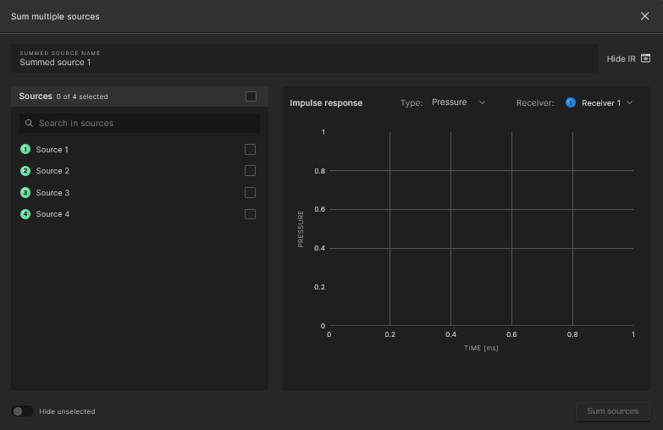Focus the Search in sources field

tap(144, 124)
